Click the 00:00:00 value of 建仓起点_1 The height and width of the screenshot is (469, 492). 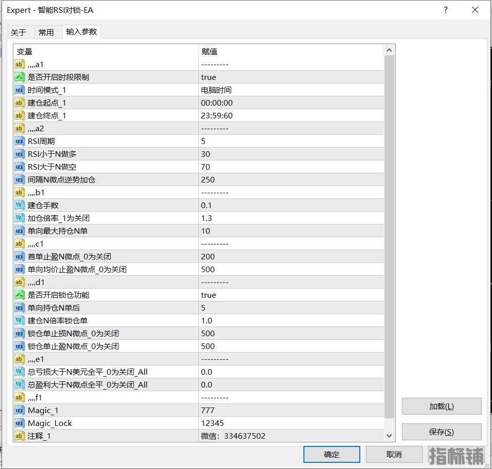(x=217, y=103)
